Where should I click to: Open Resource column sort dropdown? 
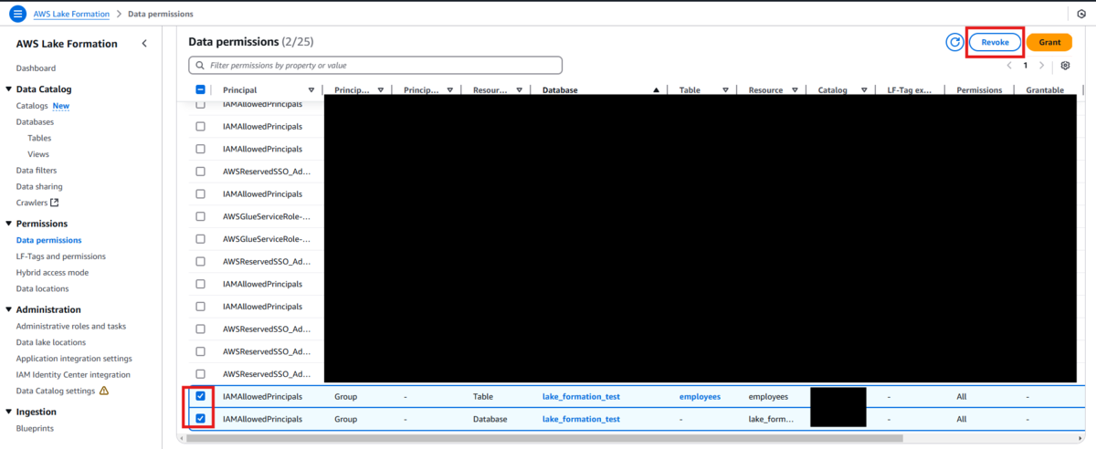pyautogui.click(x=795, y=90)
